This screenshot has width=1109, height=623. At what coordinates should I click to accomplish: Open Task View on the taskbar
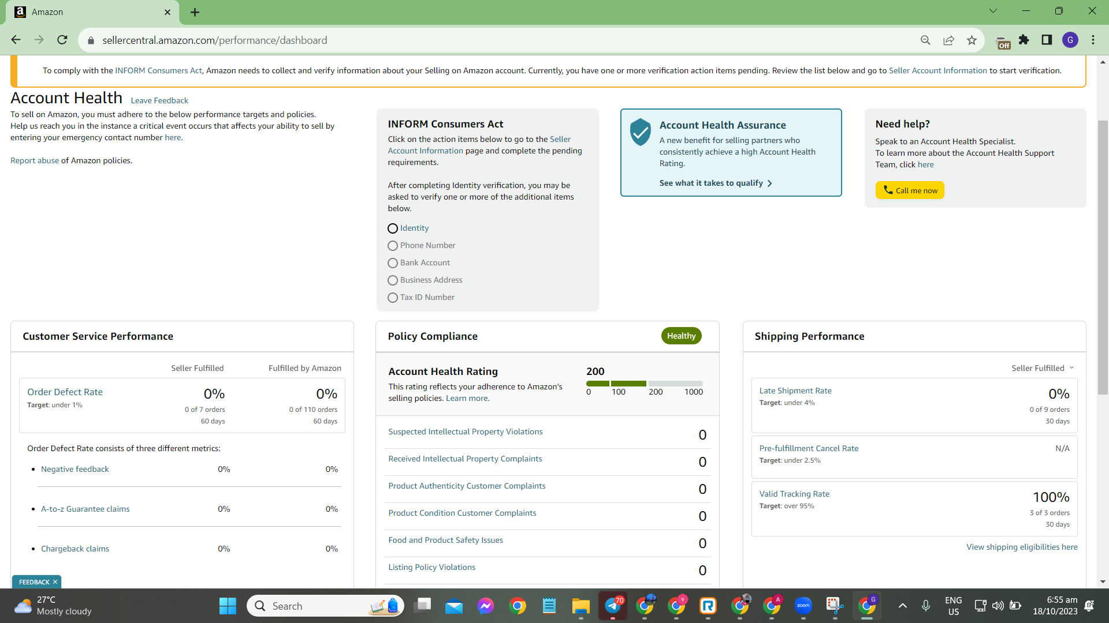(x=423, y=606)
